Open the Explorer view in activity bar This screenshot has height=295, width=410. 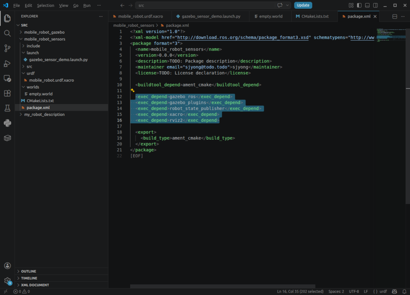pyautogui.click(x=7, y=18)
